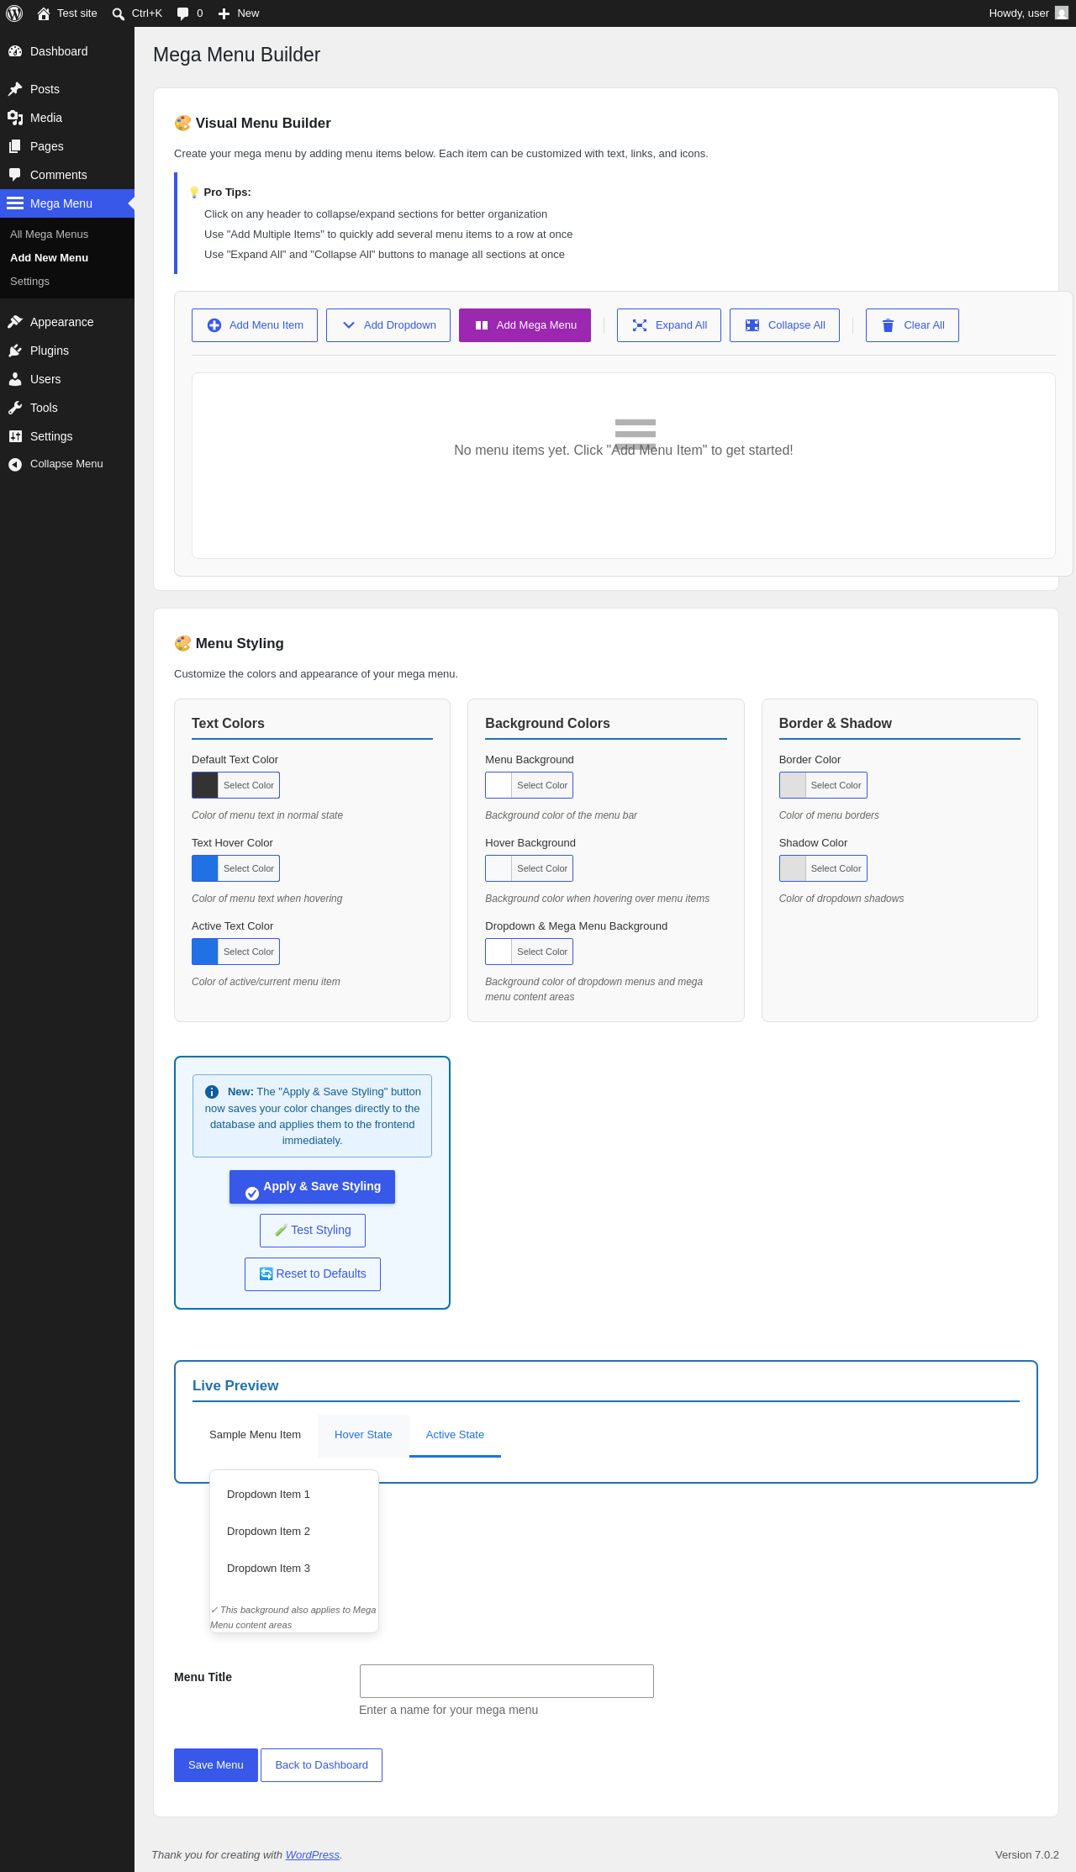Open All Mega Menus submenu item
The image size is (1076, 1872).
point(49,235)
